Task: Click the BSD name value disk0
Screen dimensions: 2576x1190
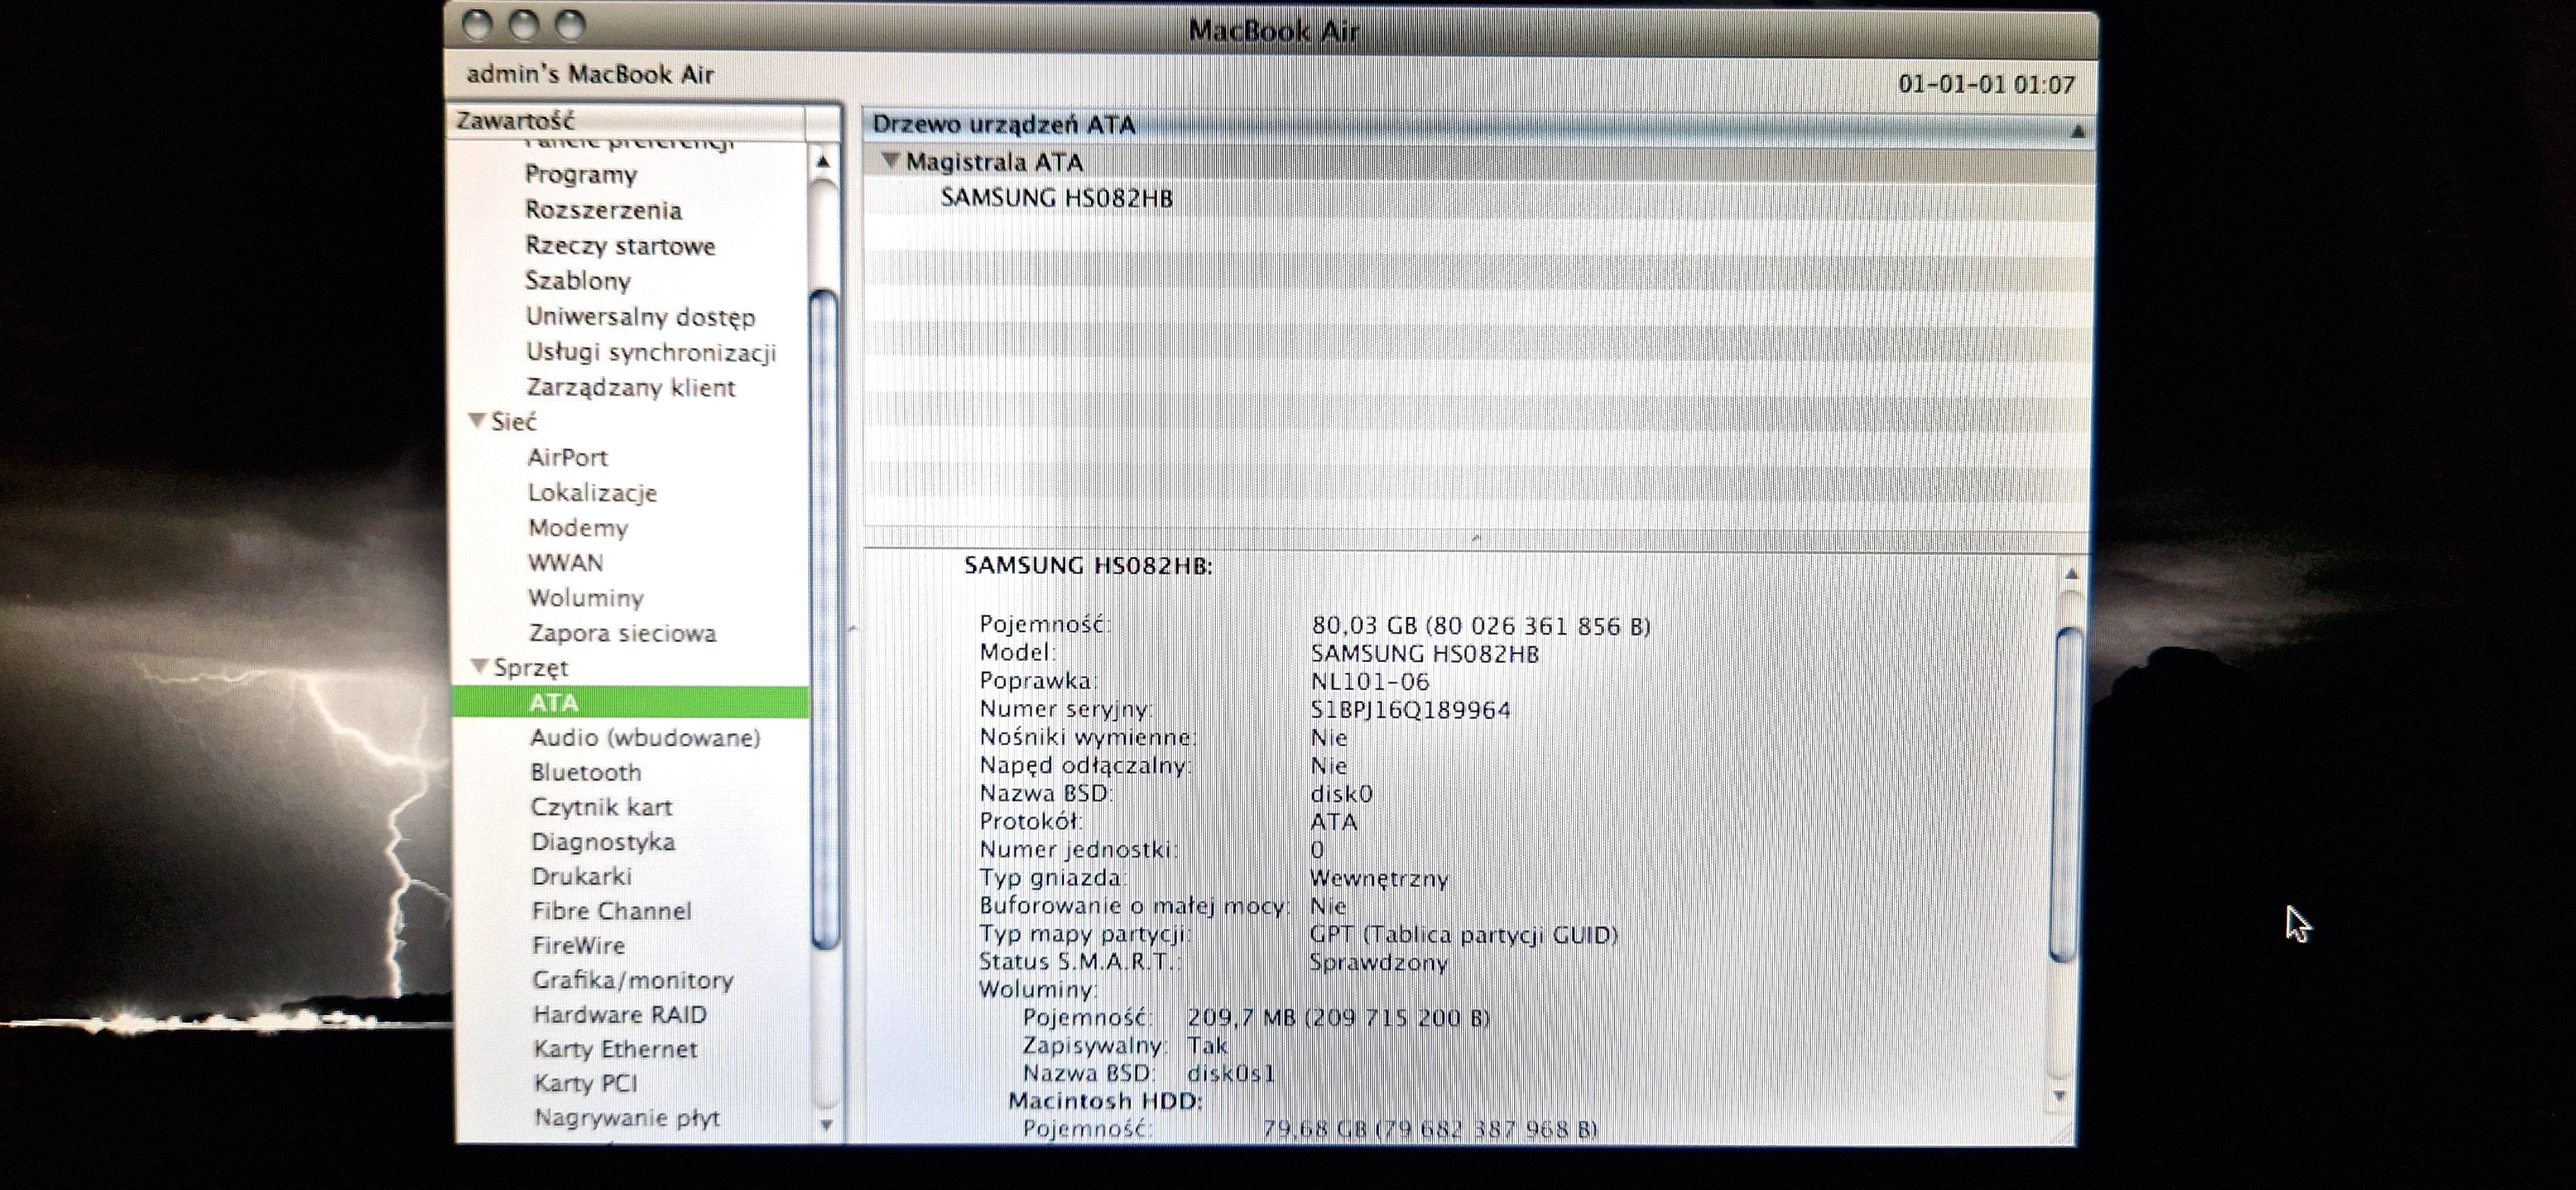Action: click(1341, 794)
